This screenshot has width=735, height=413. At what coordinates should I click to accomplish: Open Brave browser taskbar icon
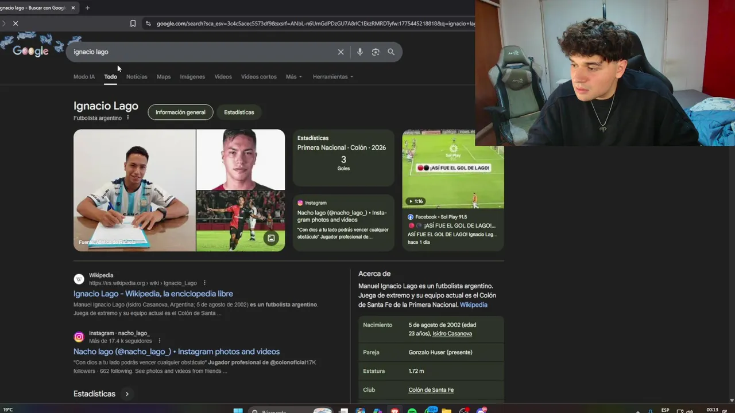394,411
